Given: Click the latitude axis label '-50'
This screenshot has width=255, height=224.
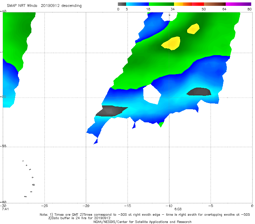Looking at the screenshot, I should pyautogui.click(x=3, y=96).
